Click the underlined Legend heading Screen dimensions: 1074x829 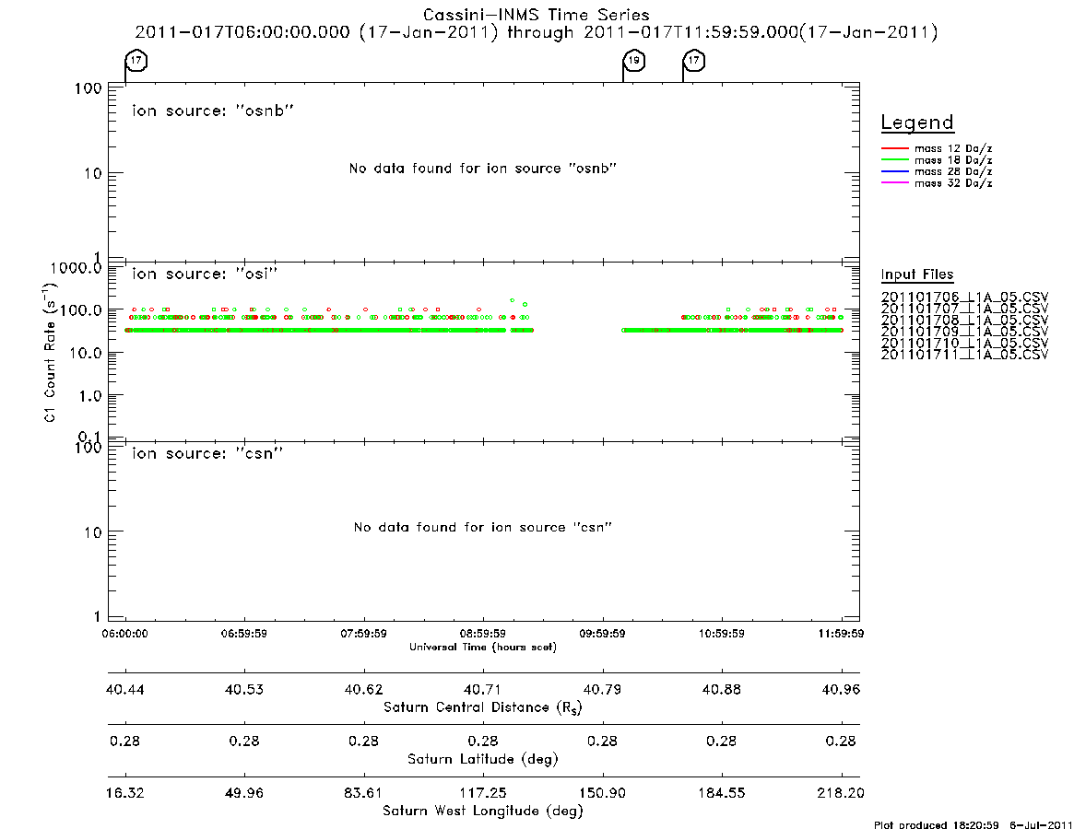tap(917, 123)
